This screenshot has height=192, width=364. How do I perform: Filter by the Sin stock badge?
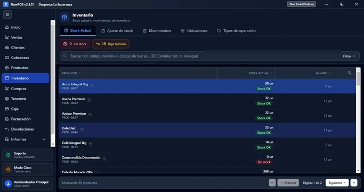click(75, 44)
